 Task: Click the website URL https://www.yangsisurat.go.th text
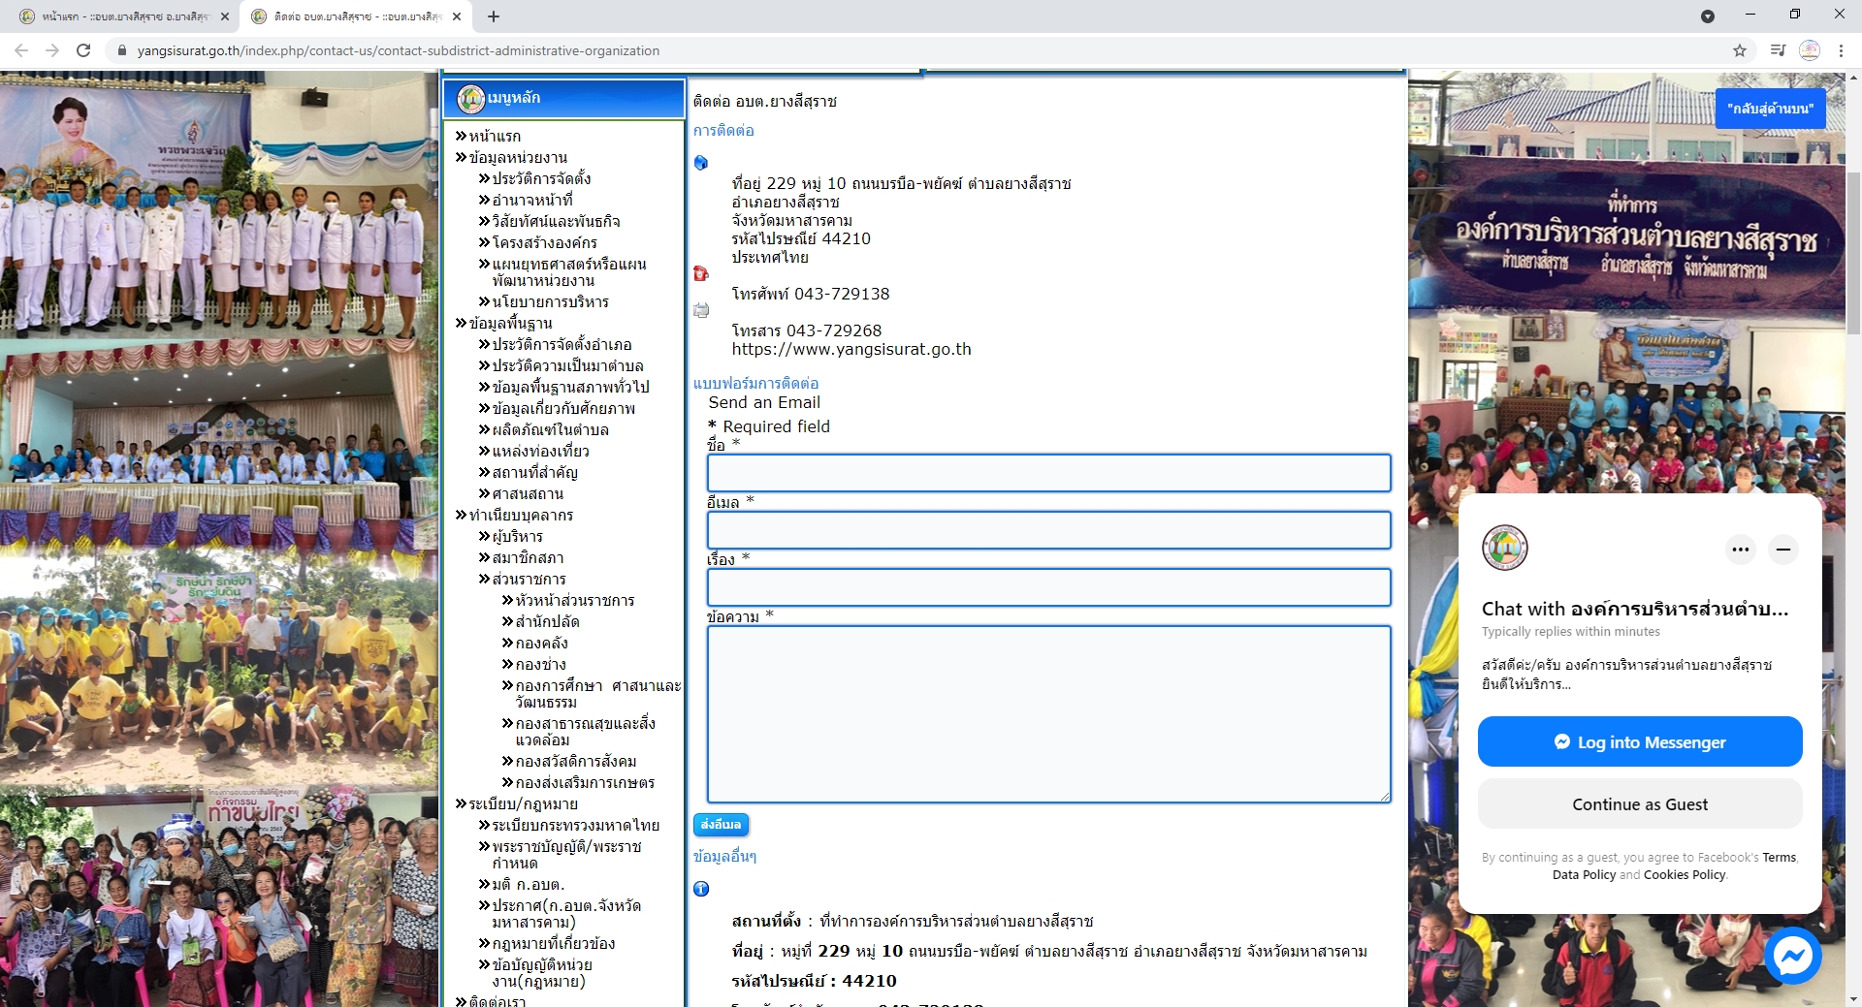(x=851, y=349)
